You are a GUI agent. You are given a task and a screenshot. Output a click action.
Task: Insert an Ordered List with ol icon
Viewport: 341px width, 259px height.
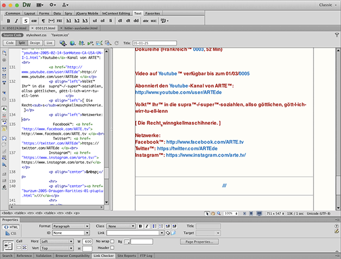(103, 21)
